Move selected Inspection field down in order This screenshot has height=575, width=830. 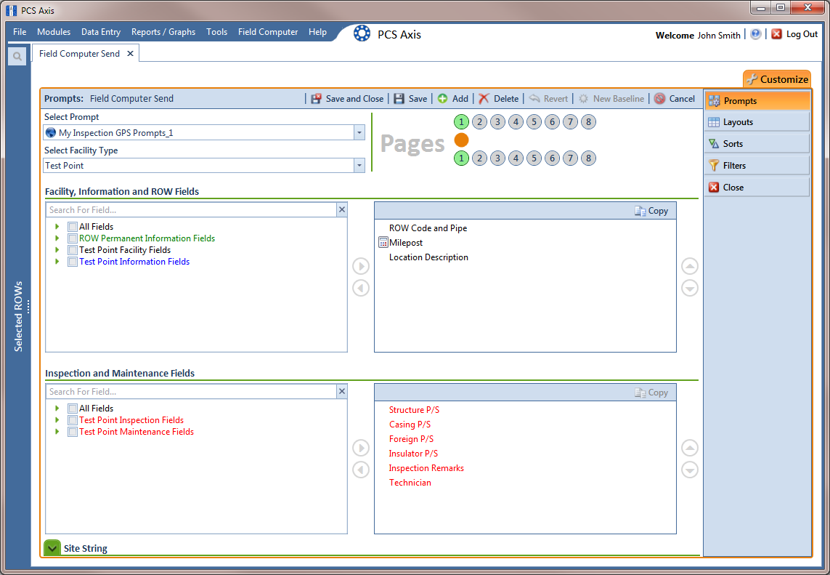689,470
